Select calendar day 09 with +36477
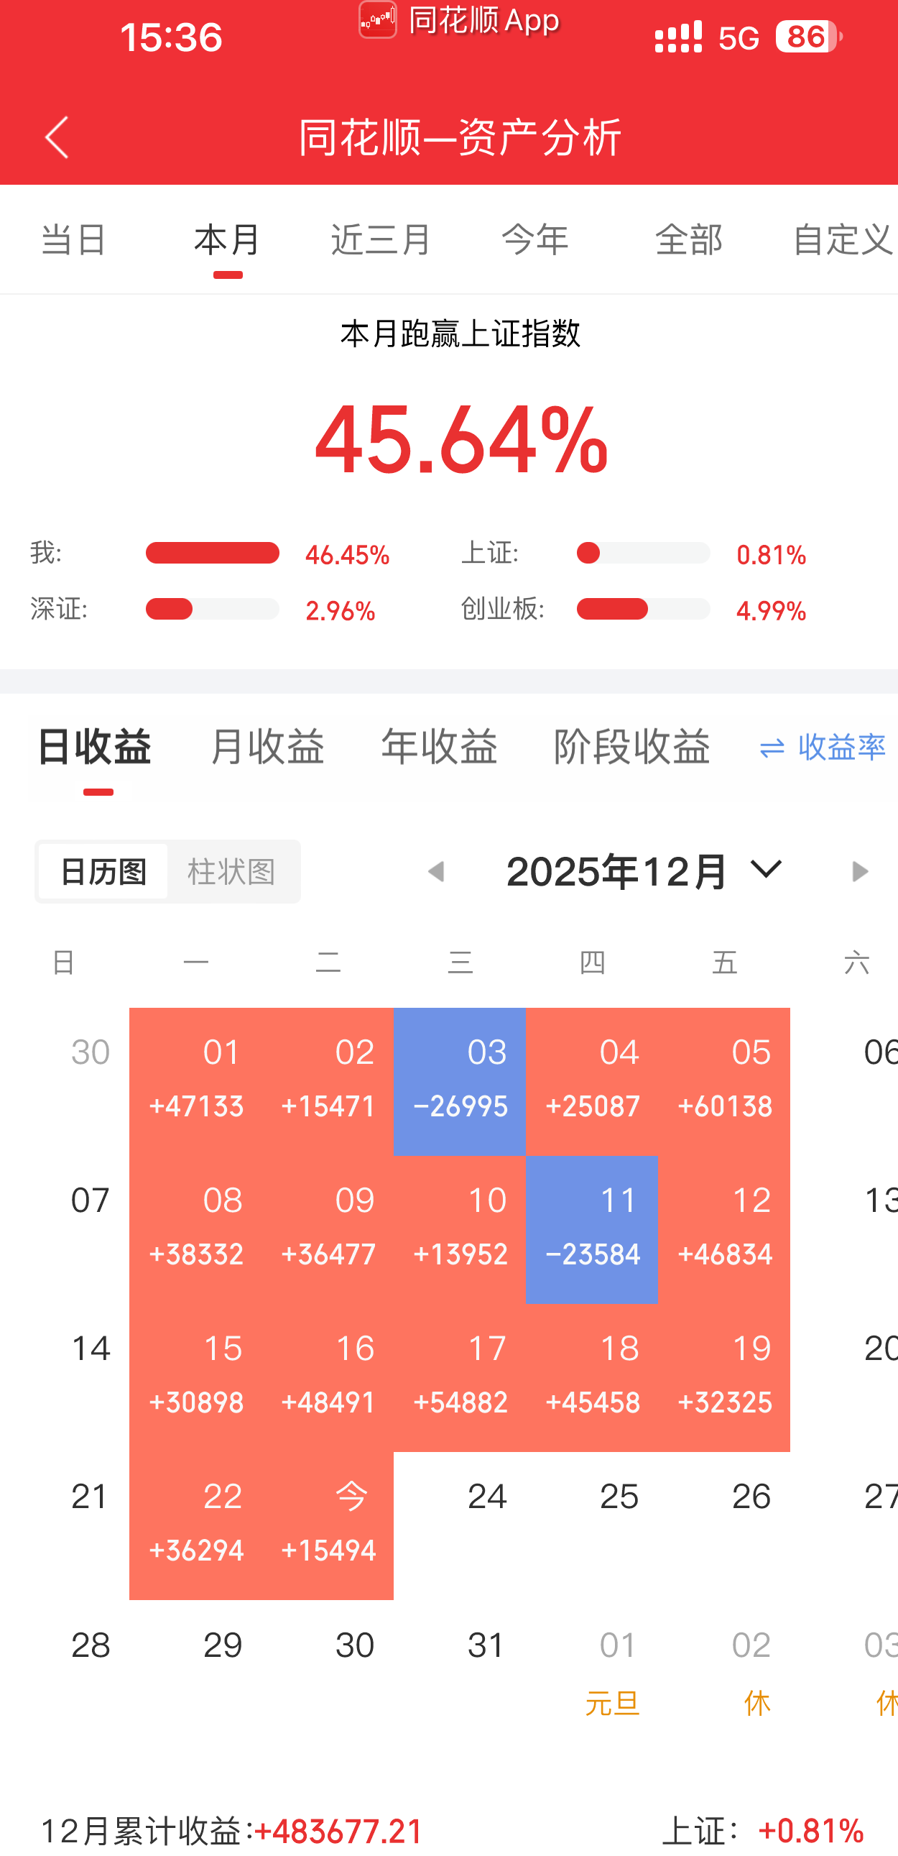The height and width of the screenshot is (1856, 898). click(x=328, y=1229)
